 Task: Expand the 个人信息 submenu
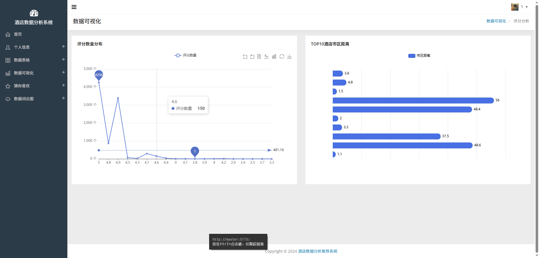click(34, 47)
